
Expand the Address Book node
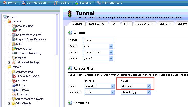9,72
